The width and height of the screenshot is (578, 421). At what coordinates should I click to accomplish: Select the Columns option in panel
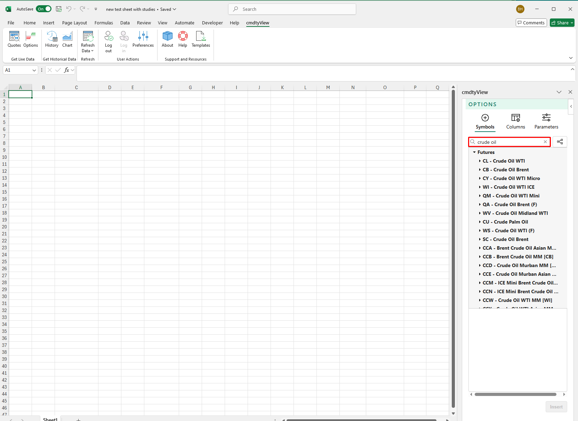(x=515, y=122)
